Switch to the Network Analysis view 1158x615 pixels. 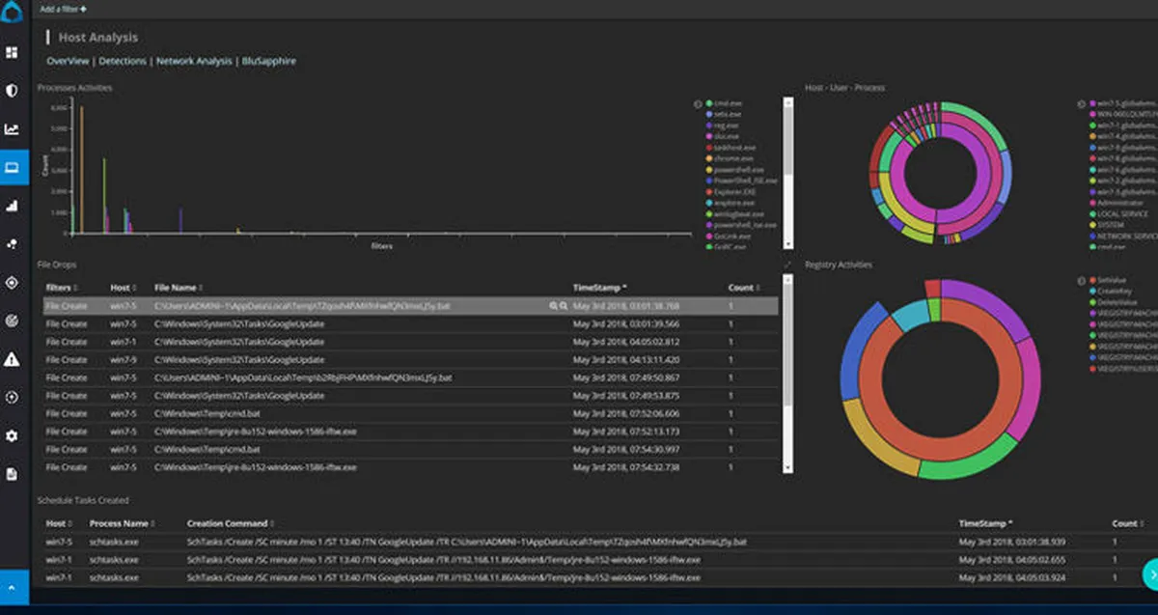coord(194,61)
